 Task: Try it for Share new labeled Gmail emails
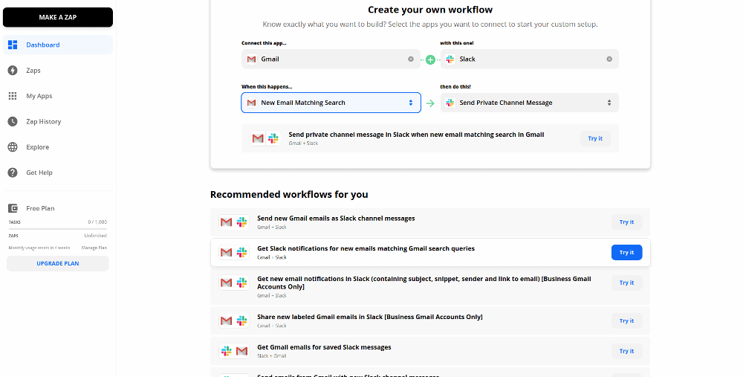(x=626, y=320)
